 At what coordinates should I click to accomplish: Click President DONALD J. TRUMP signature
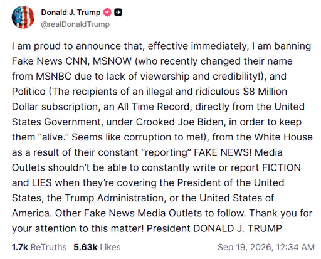(x=214, y=228)
